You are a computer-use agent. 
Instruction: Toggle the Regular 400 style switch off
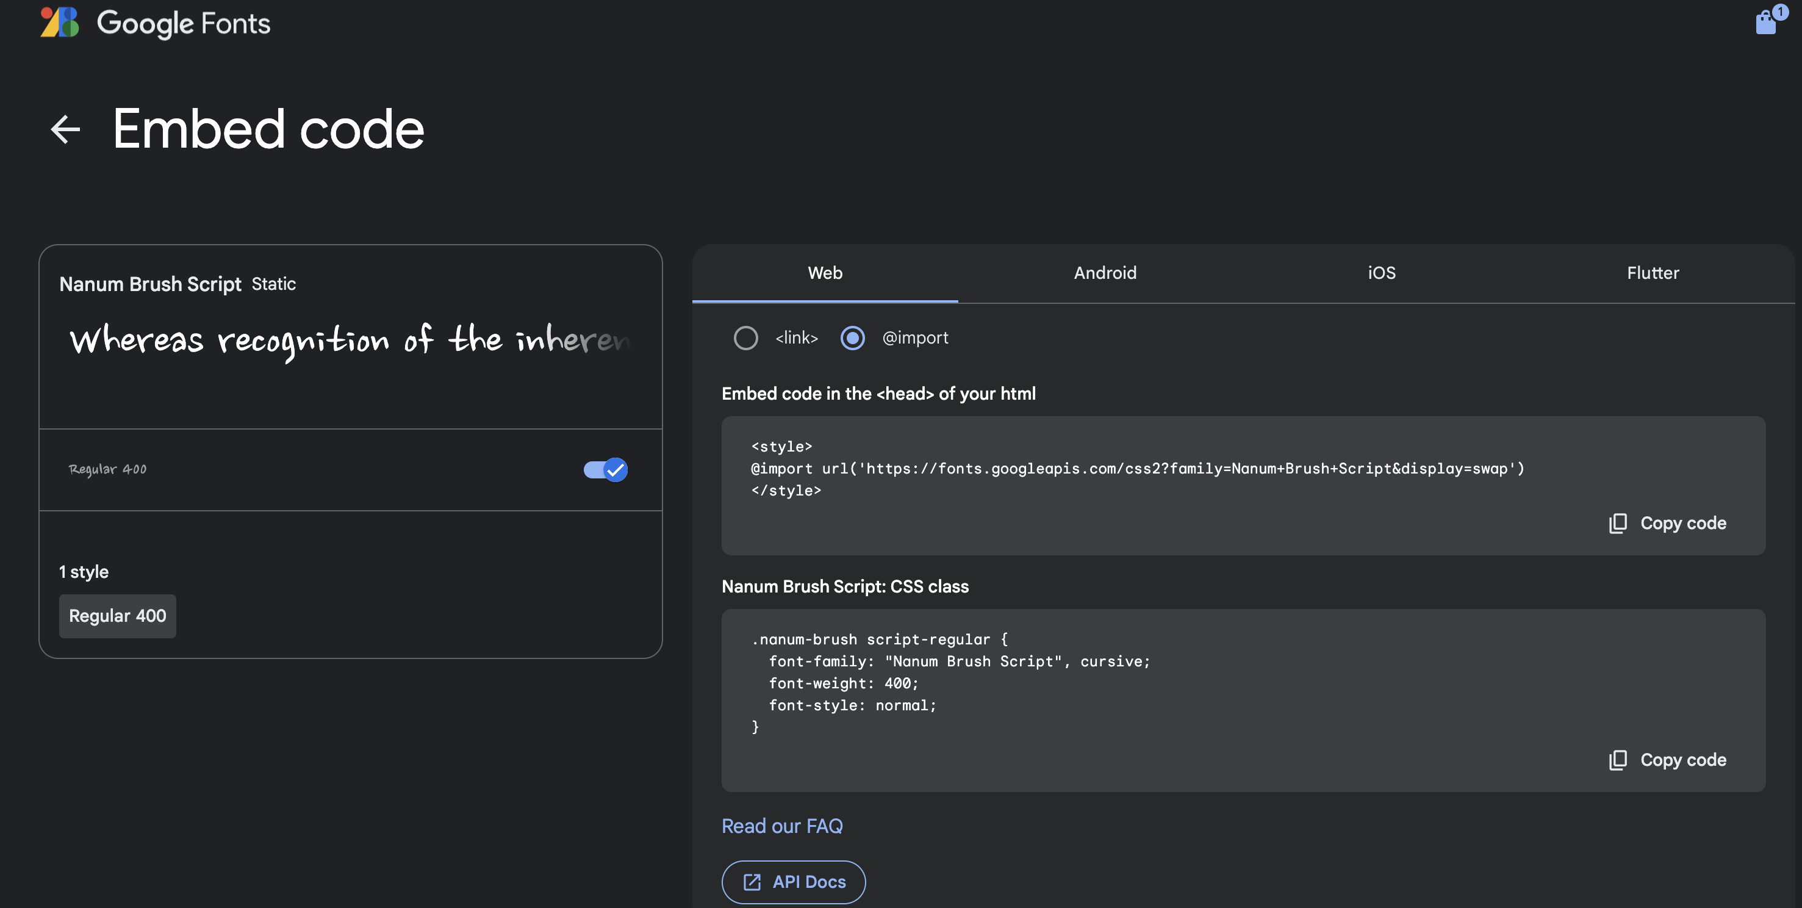[x=606, y=469]
